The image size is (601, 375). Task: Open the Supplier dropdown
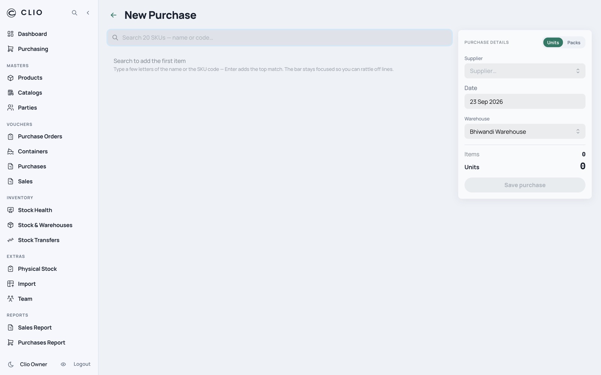525,71
